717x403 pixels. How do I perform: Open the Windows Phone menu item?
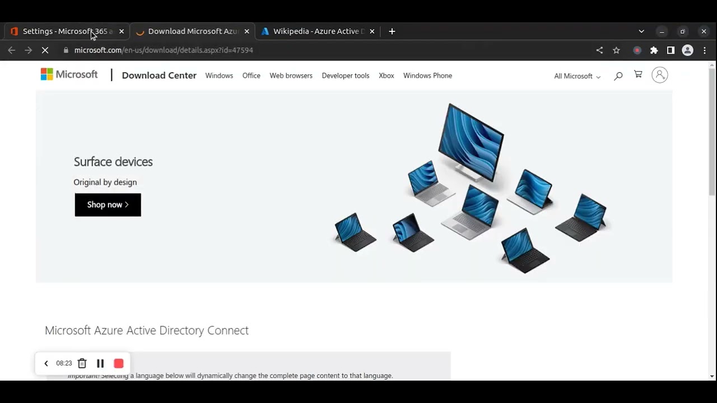click(x=427, y=76)
